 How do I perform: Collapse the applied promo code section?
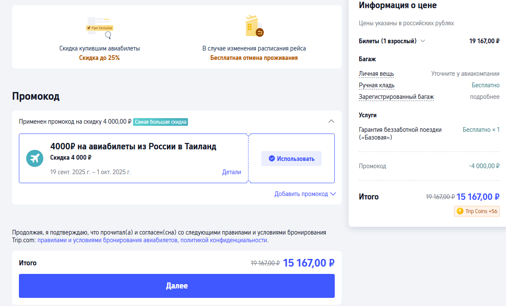coord(331,121)
